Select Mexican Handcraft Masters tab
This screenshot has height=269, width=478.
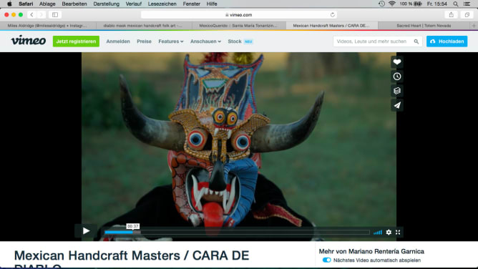[332, 26]
